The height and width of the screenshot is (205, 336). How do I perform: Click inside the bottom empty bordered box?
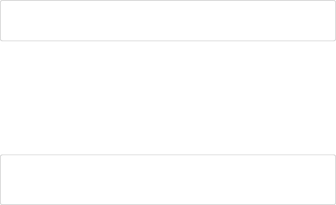(168, 179)
